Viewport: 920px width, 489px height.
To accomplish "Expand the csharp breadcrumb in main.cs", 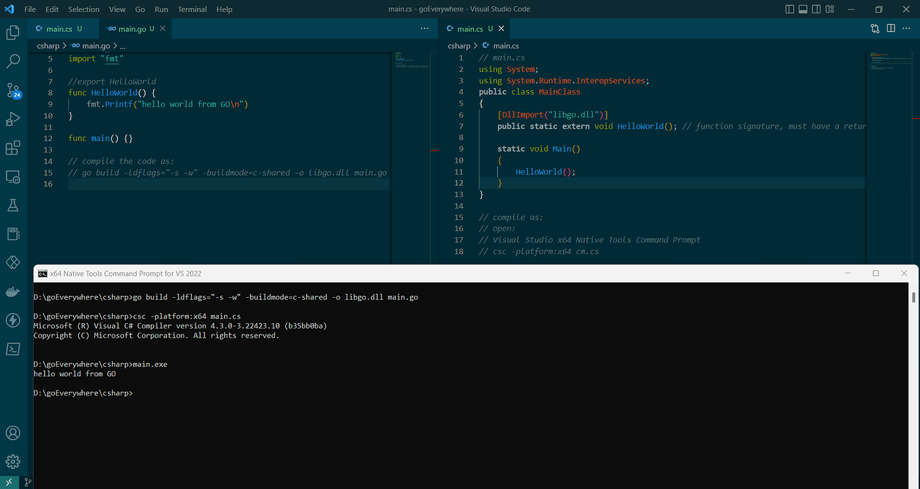I will [459, 45].
